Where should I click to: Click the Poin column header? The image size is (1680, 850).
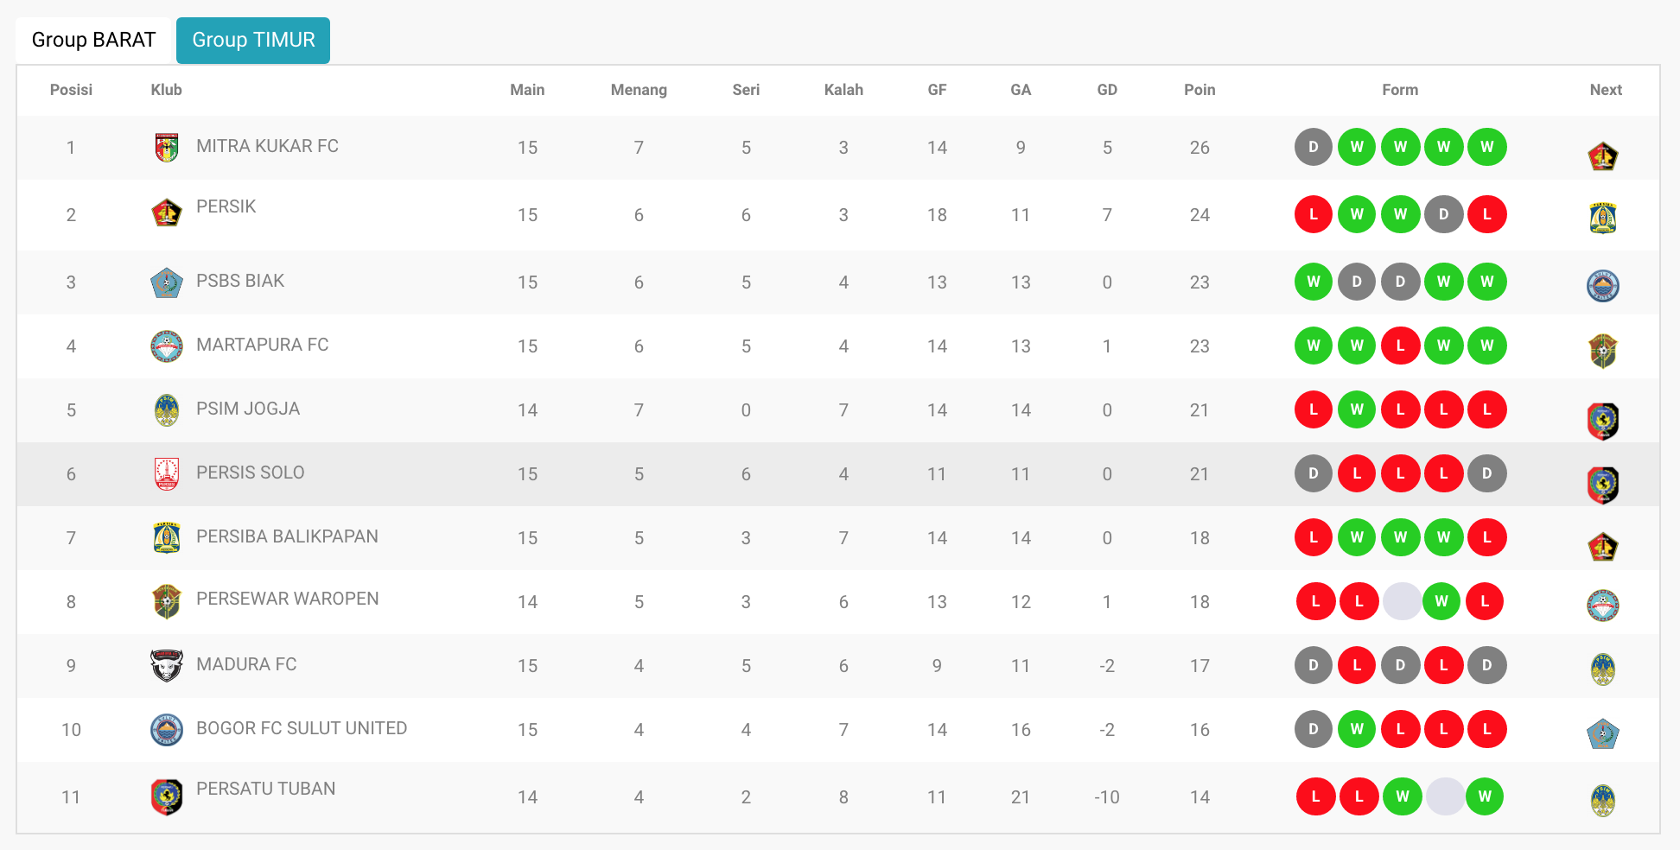pos(1200,90)
